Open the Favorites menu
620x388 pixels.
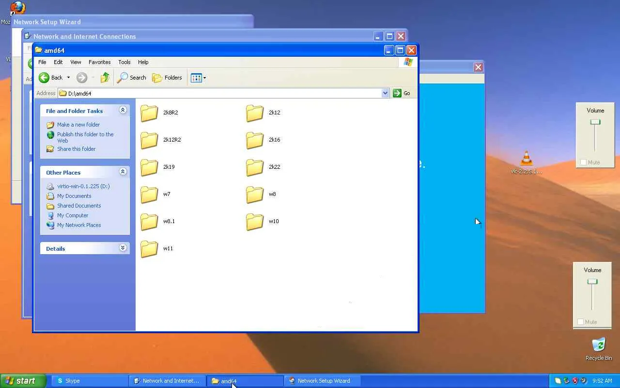(100, 62)
